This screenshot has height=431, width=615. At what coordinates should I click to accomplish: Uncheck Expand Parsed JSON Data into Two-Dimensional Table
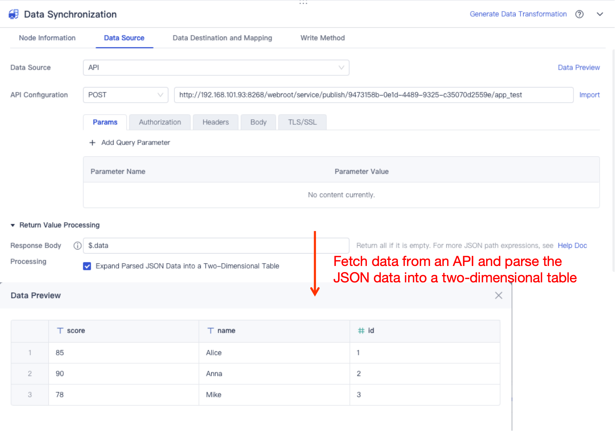point(87,266)
